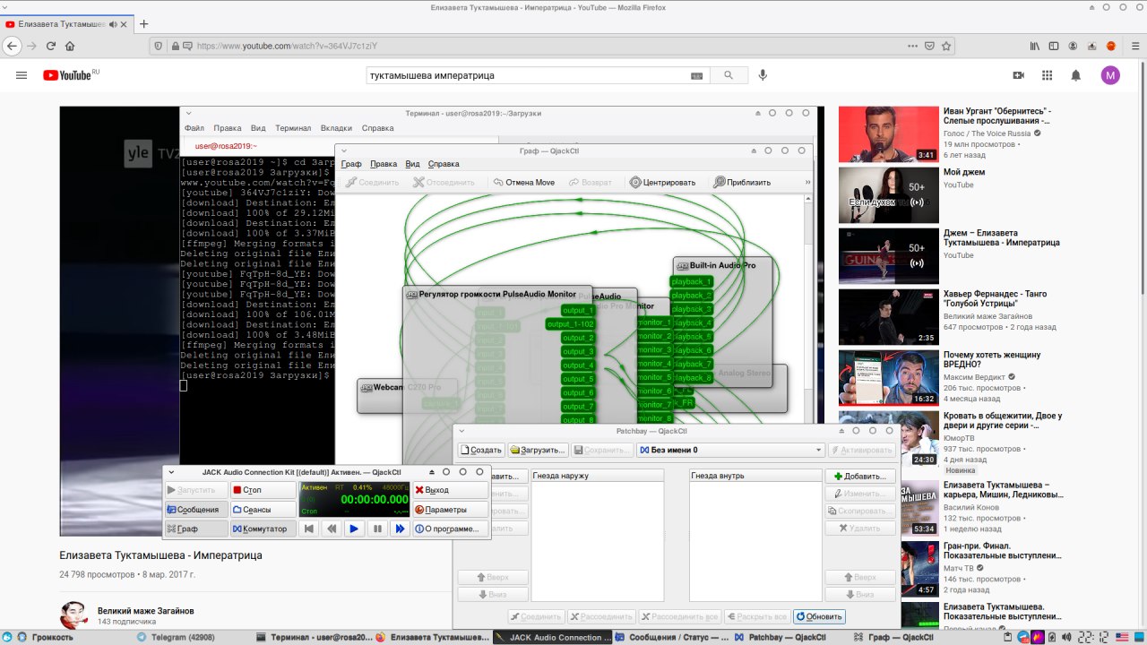Select playback_1 port of Built-in Audio Pro
1147x645 pixels.
(x=691, y=281)
